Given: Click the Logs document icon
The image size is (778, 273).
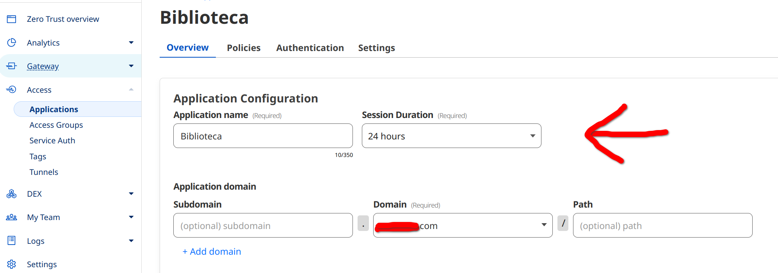Looking at the screenshot, I should click(x=12, y=241).
